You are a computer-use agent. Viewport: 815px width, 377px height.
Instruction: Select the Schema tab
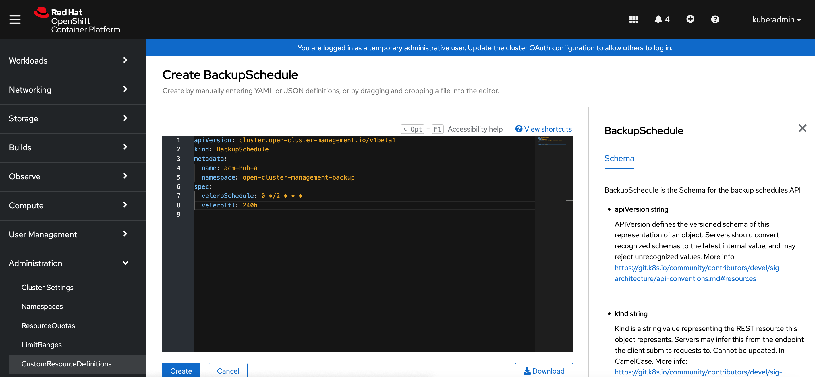coord(619,158)
